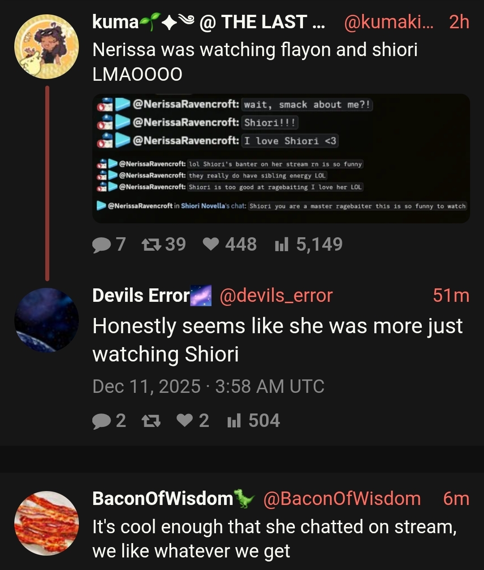The image size is (484, 570).
Task: Open the BaconOfWisdom bacon avatar
Action: coord(47,523)
